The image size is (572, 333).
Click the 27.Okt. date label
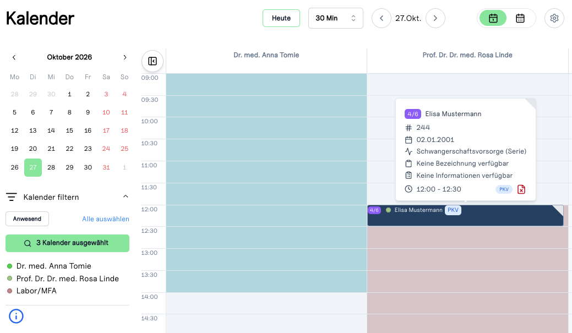(x=408, y=18)
